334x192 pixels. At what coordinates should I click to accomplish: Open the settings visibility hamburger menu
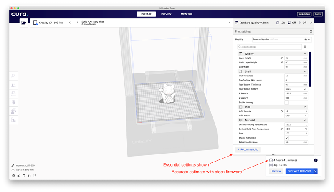[x=305, y=47]
